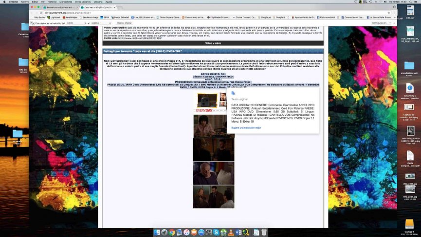Open the target language dropdown 'español'
This screenshot has height=237, width=421.
point(101,23)
